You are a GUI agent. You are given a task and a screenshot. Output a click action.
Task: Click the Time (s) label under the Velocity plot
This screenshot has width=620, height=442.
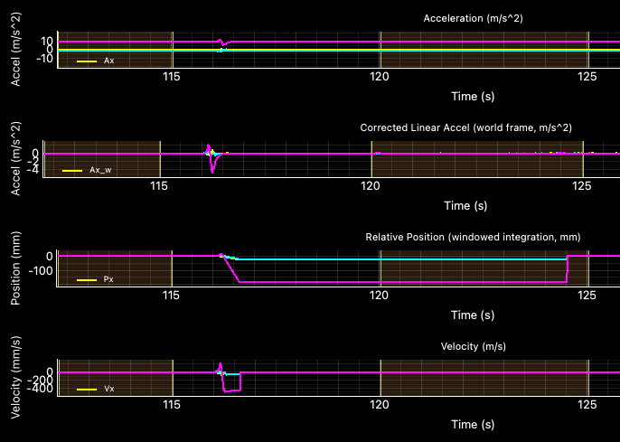click(x=474, y=424)
